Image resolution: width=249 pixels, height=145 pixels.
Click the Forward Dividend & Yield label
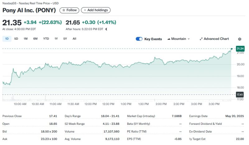click(x=205, y=124)
